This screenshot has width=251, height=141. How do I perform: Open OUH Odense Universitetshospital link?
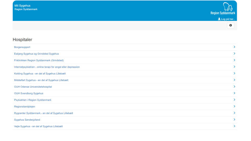(x=33, y=87)
